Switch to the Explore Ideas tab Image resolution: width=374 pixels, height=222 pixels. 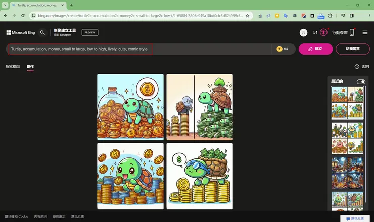coord(13,67)
